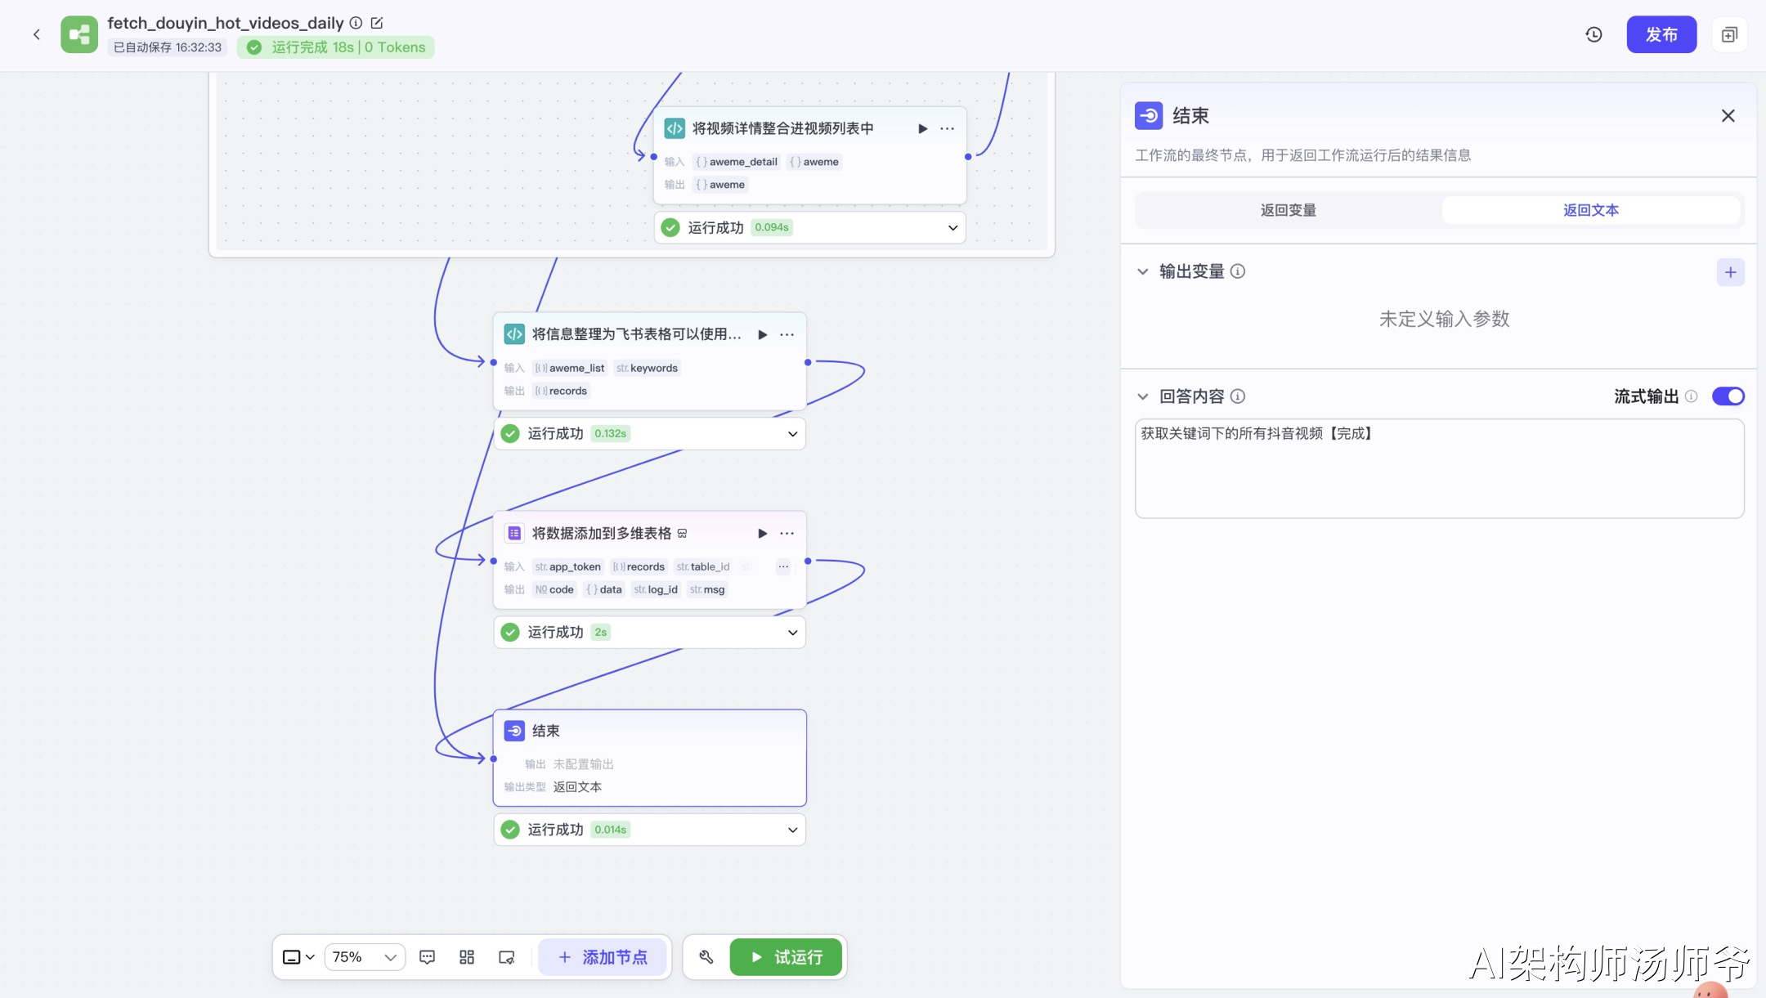Click the duplicate icon next to 发布

[x=1728, y=34]
